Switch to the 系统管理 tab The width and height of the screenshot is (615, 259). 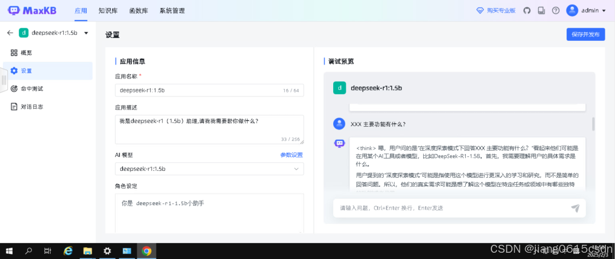tap(172, 11)
